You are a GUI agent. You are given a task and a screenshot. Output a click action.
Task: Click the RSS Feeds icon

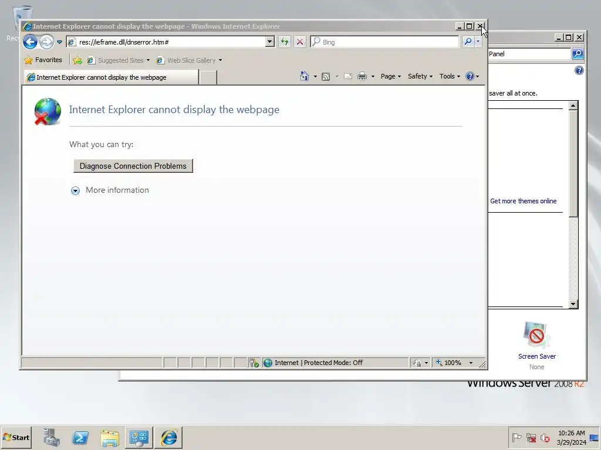326,77
